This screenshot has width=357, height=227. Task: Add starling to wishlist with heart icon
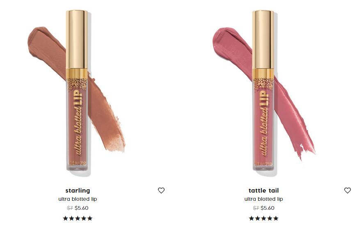161,191
